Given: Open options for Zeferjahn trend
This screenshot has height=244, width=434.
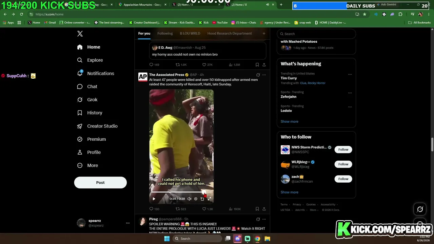Looking at the screenshot, I should 350,93.
